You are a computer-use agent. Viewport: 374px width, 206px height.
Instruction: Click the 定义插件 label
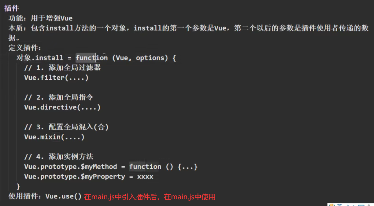click(x=25, y=48)
